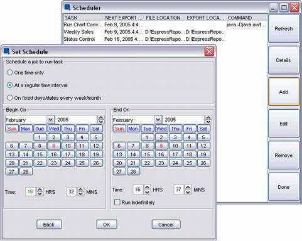Image resolution: width=302 pixels, height=241 pixels.
Task: Click the Edit button in Scheduler
Action: (x=284, y=124)
